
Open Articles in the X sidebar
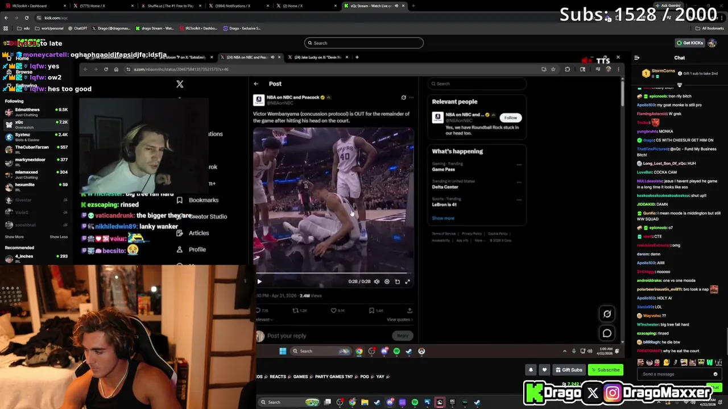(193, 233)
